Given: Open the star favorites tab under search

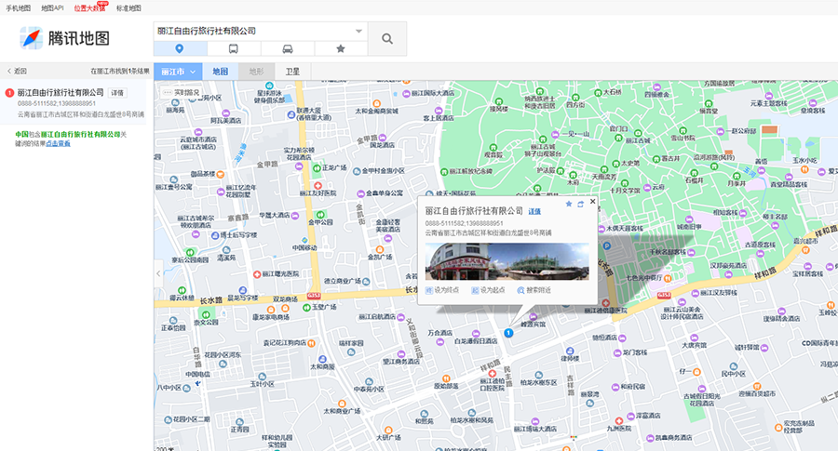Looking at the screenshot, I should (x=341, y=48).
